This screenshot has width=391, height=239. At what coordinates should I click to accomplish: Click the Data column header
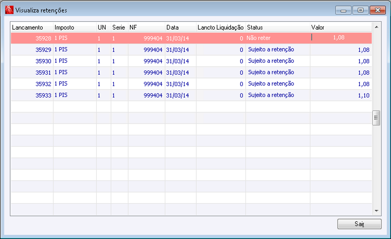click(x=181, y=27)
